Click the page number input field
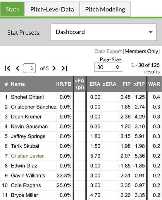This screenshot has height=200, width=162. click(29, 68)
